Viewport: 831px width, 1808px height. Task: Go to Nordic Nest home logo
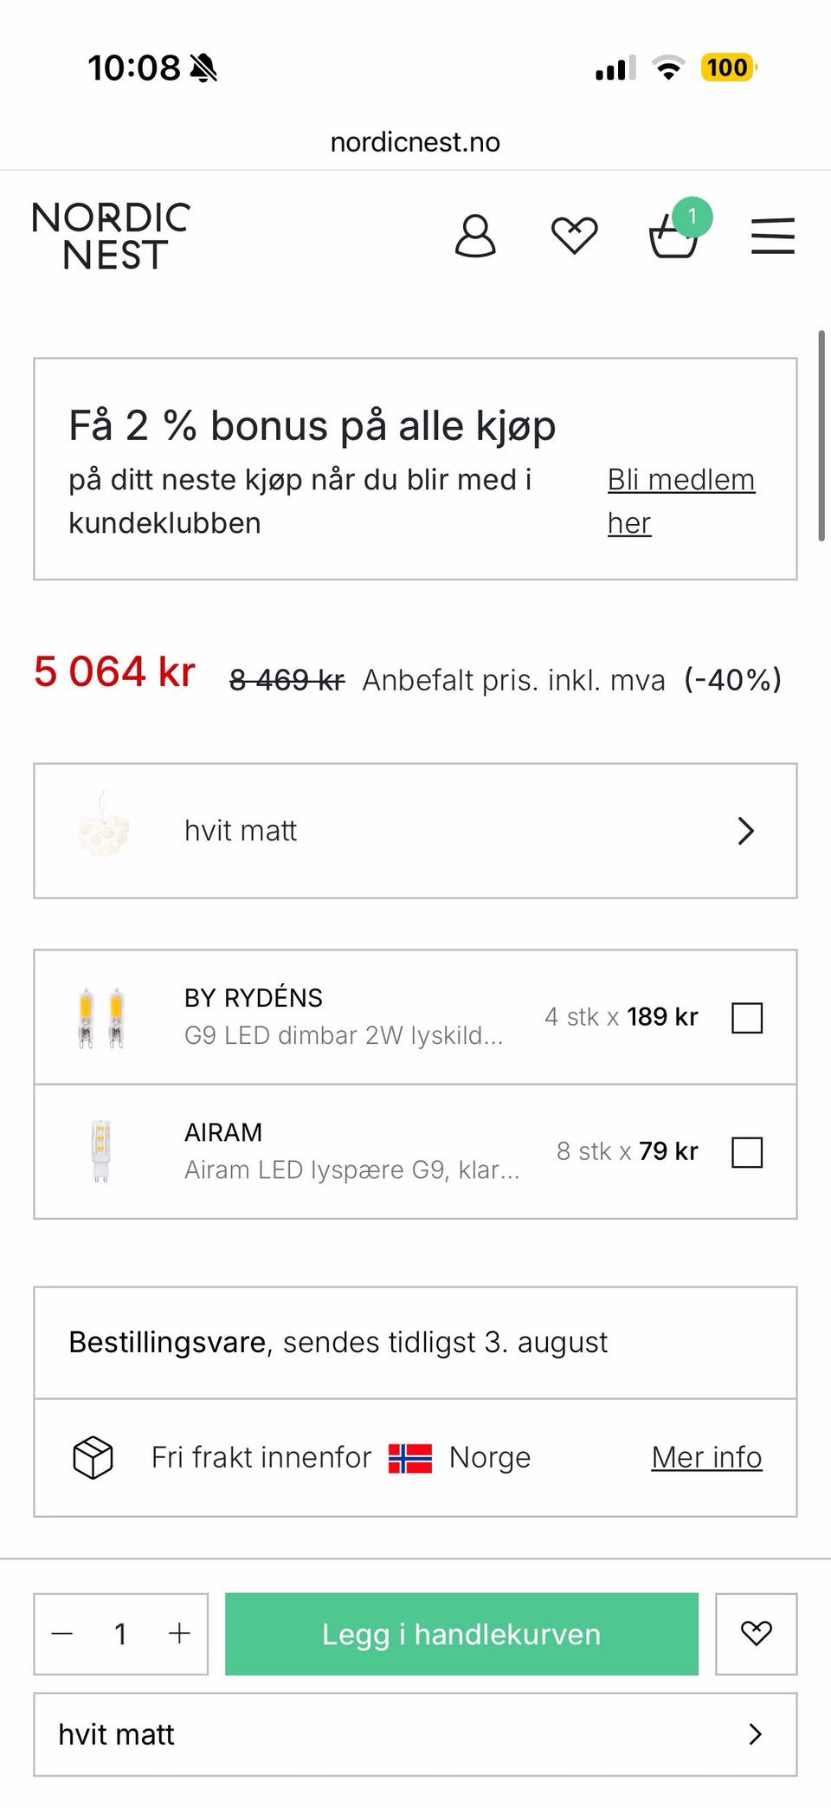coord(111,236)
